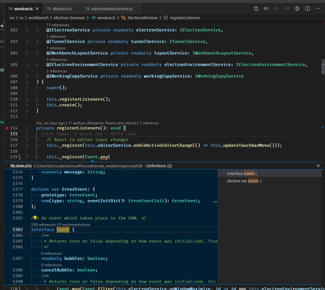325x290 pixels.
Task: Open '2 references' CodeLens above line 106
Action: (57, 71)
